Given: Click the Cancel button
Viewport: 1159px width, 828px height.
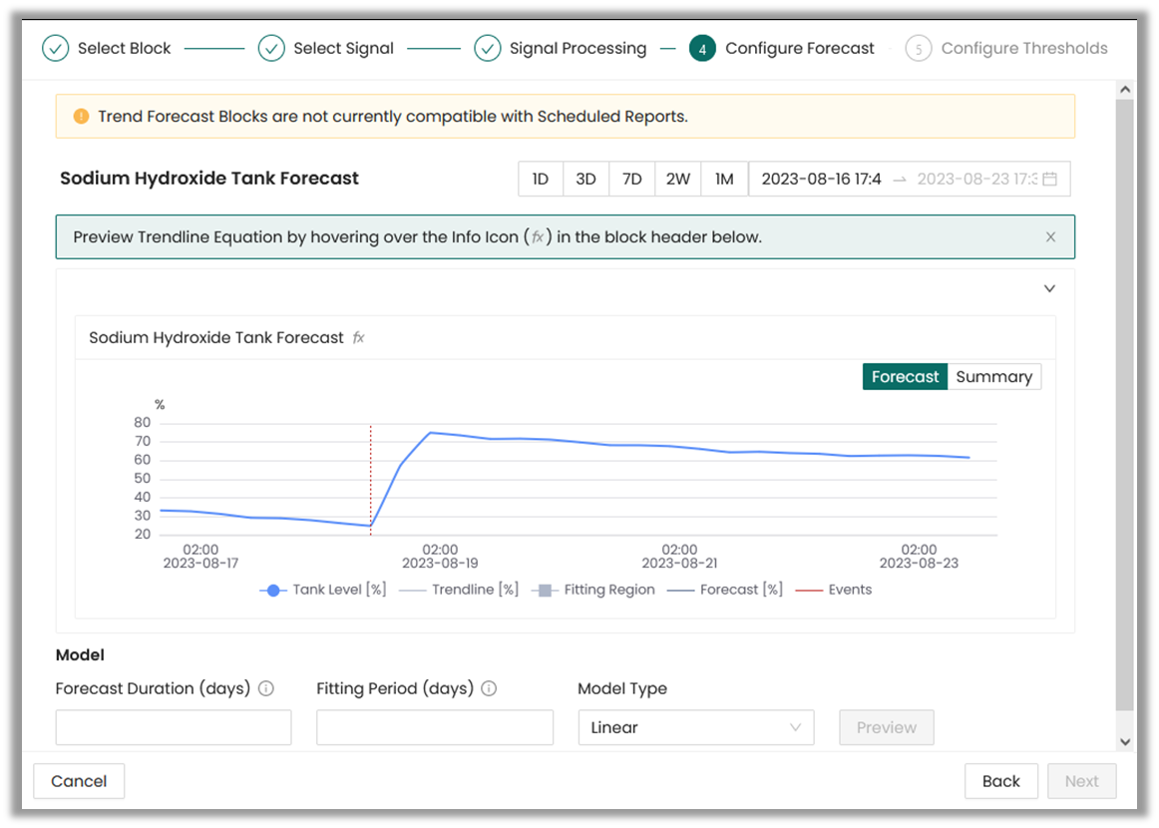Looking at the screenshot, I should coord(79,781).
